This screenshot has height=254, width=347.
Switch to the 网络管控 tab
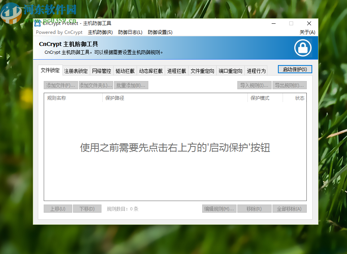101,71
